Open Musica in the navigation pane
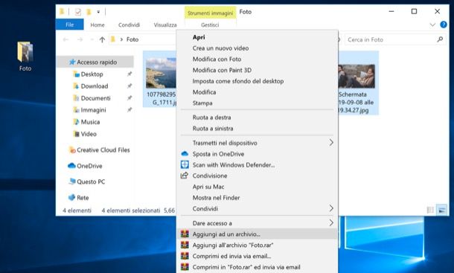The height and width of the screenshot is (273, 454). click(x=90, y=122)
